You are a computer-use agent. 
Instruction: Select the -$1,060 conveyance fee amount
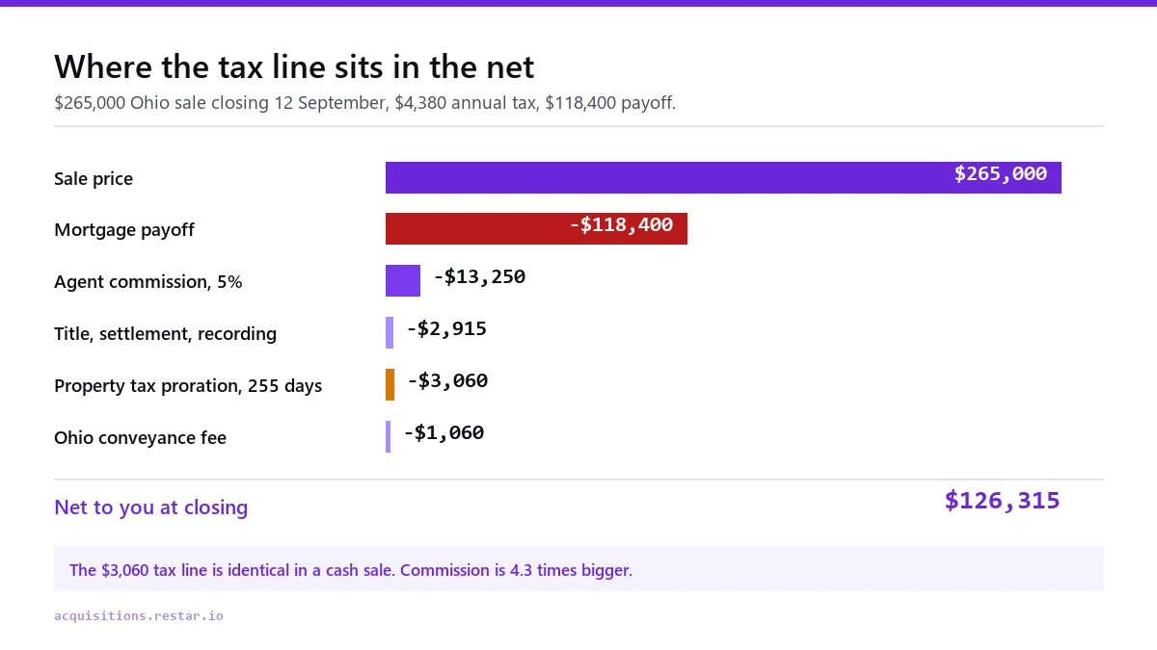point(444,433)
